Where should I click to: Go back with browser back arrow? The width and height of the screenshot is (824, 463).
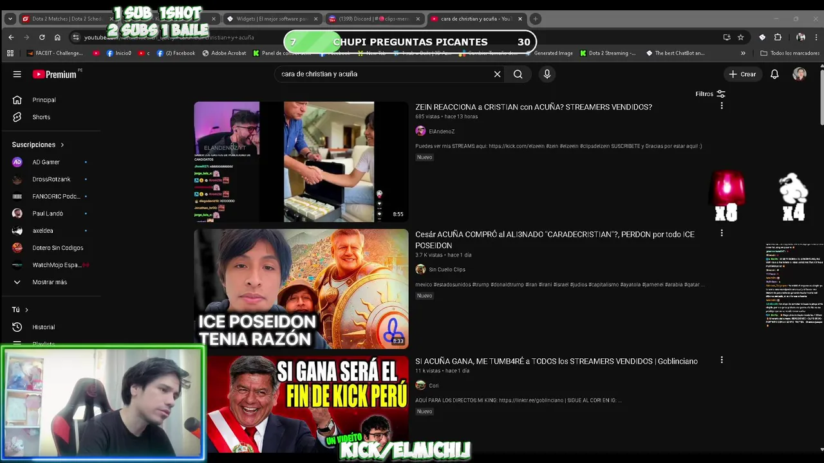click(x=11, y=37)
